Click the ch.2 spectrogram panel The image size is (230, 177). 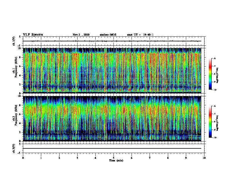pos(112,119)
